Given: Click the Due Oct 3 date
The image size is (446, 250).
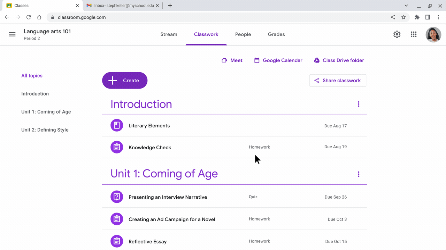Looking at the screenshot, I should [x=337, y=219].
